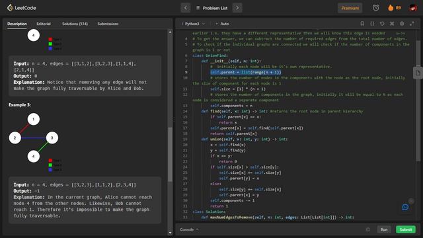
Task: Click the Premium button
Action: (350, 8)
